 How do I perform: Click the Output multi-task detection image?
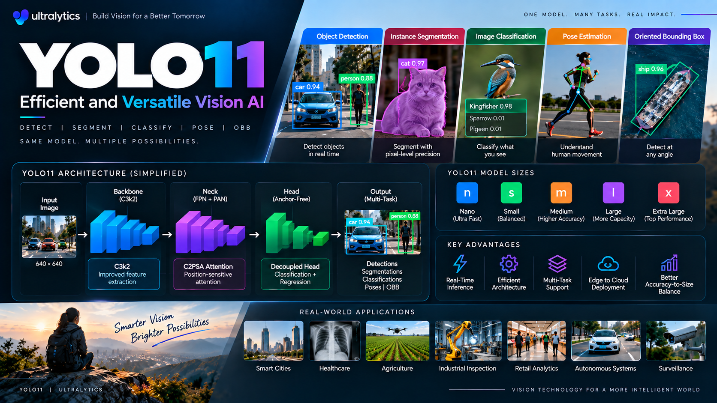coord(383,233)
